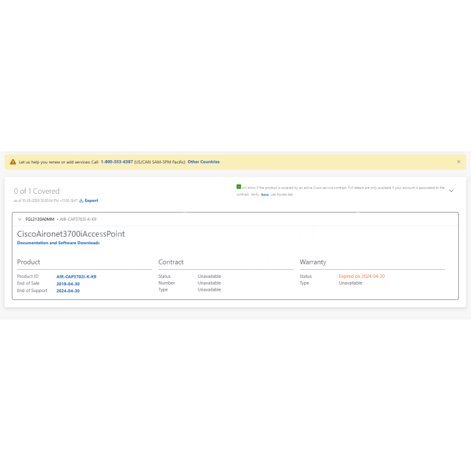
Task: Dismiss the yellow renew services banner
Action: point(458,161)
